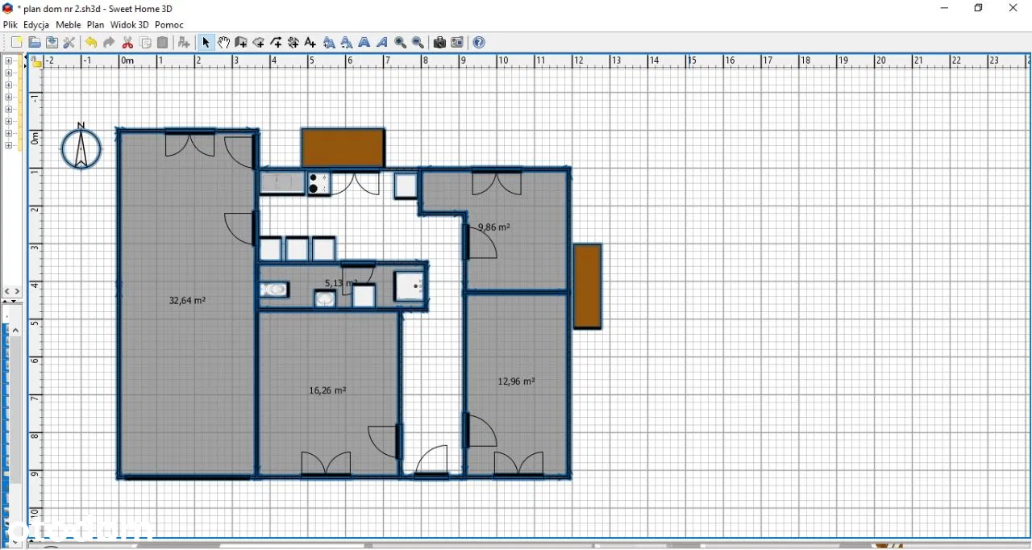Select the north compass rose on plan

tap(81, 148)
